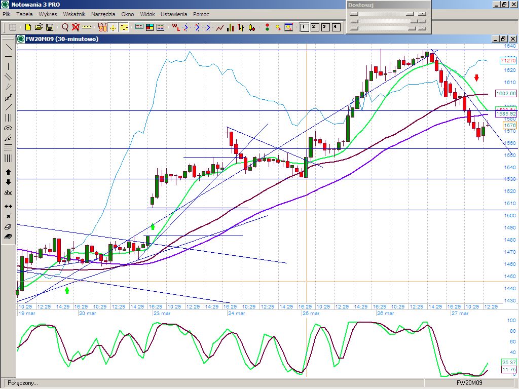Switch to workspace layout 4
This screenshot has height=389, width=519.
(336, 27)
